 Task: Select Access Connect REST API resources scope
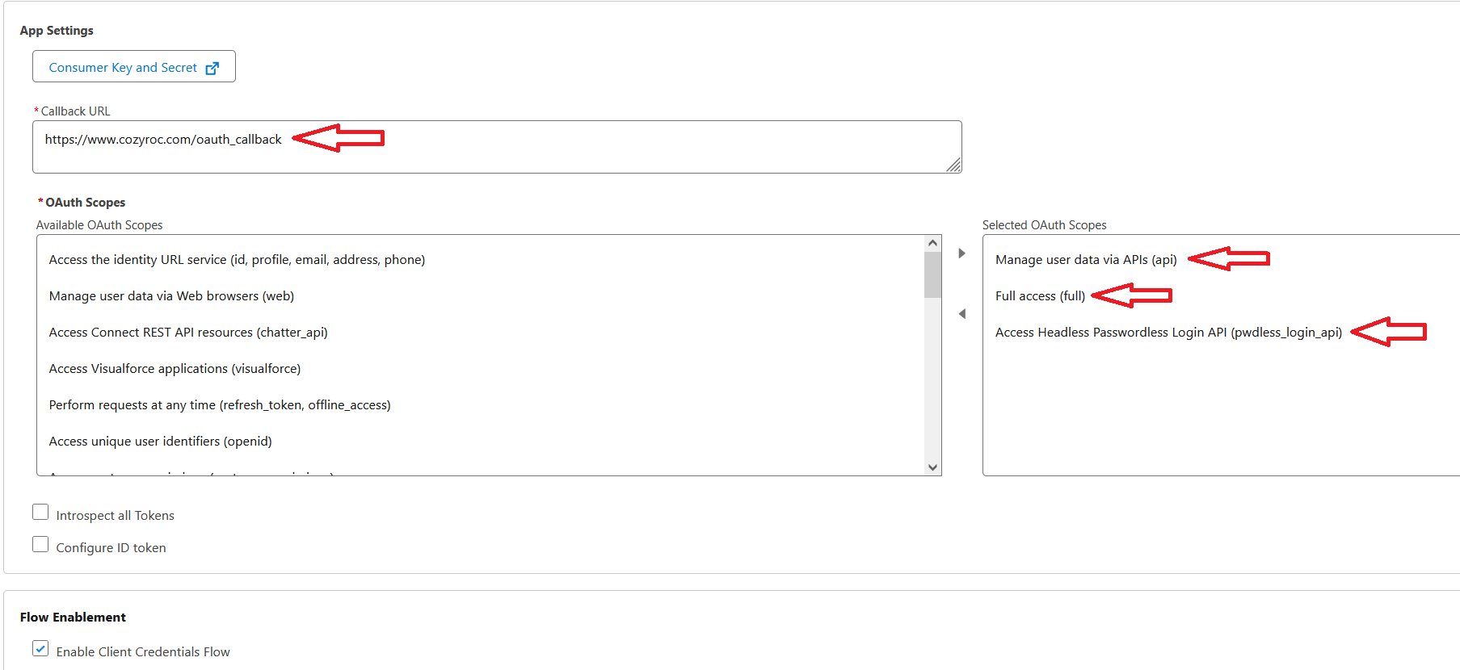click(188, 333)
